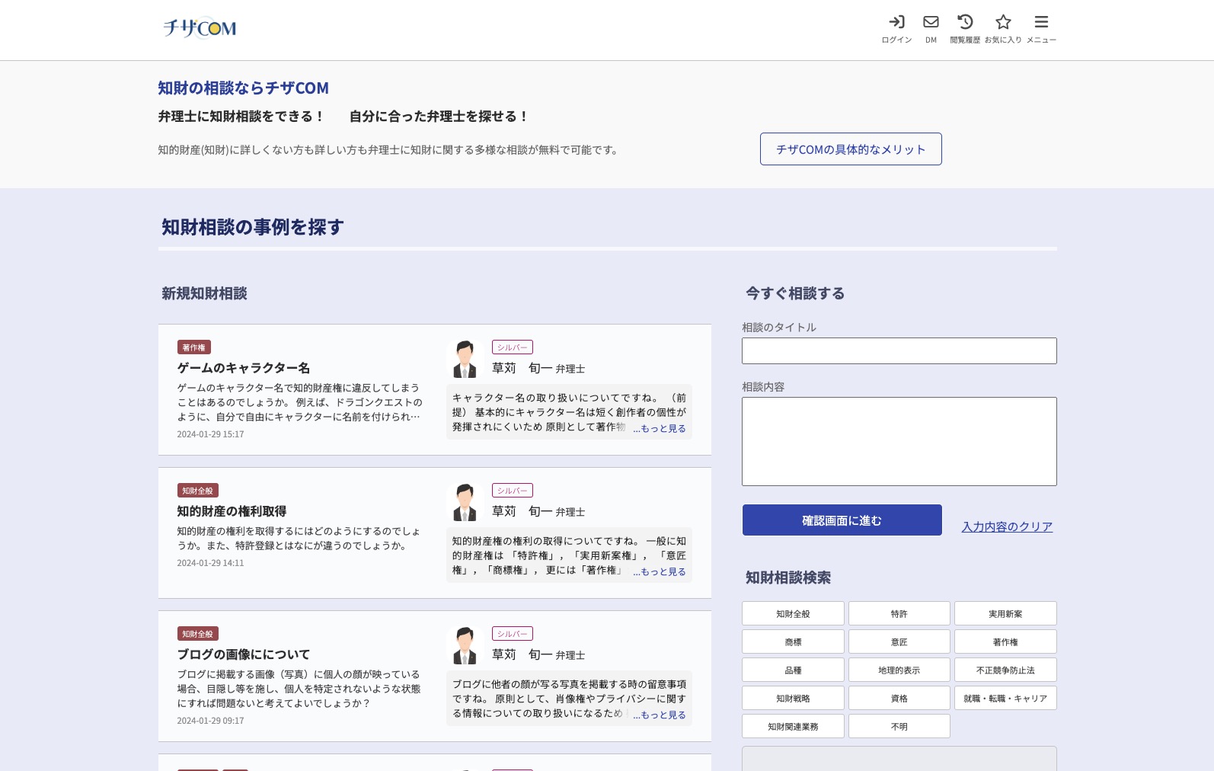Open the 知的財産の権利取得 consultation title
This screenshot has width=1214, height=771.
(232, 511)
